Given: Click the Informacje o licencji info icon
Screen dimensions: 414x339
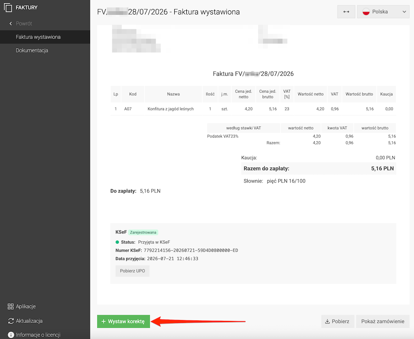Looking at the screenshot, I should click(x=11, y=335).
